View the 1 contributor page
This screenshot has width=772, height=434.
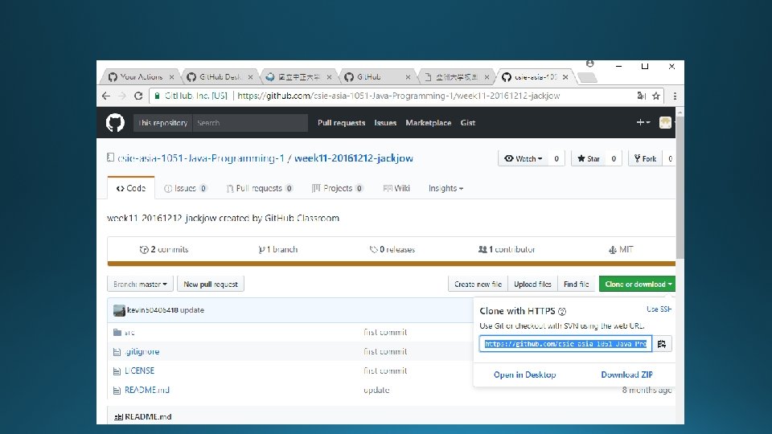pyautogui.click(x=507, y=249)
